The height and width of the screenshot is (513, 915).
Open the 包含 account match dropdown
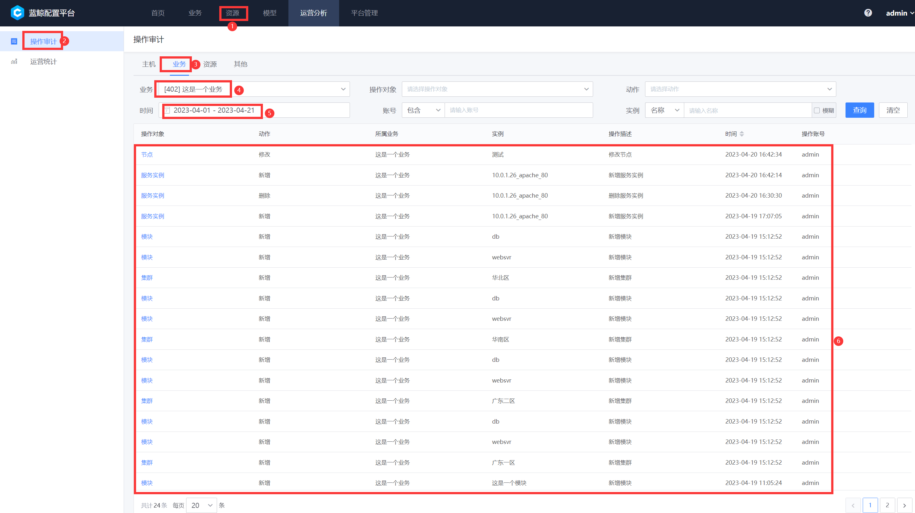pyautogui.click(x=423, y=110)
